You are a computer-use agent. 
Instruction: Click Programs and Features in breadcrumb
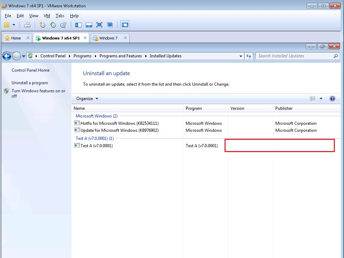pyautogui.click(x=121, y=56)
